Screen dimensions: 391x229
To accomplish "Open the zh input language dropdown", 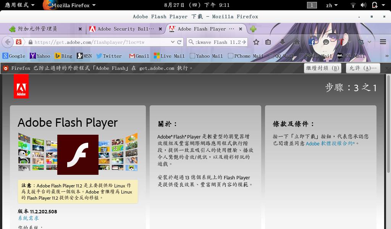I will (x=331, y=5).
